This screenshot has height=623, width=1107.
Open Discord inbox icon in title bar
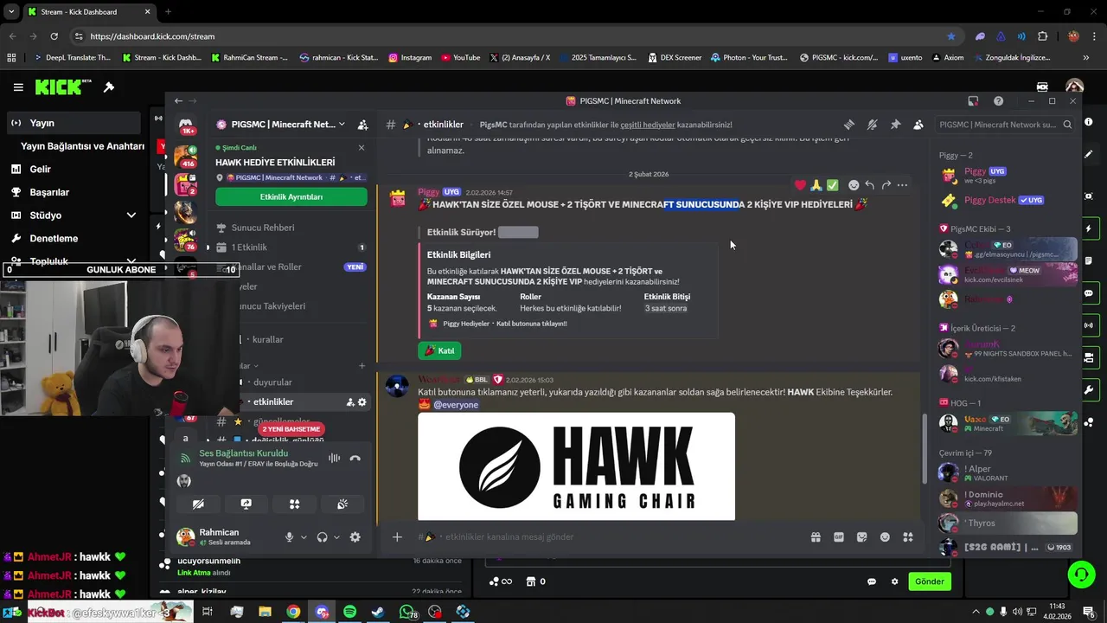973,101
